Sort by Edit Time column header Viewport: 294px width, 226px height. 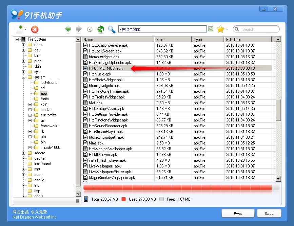pyautogui.click(x=248, y=40)
